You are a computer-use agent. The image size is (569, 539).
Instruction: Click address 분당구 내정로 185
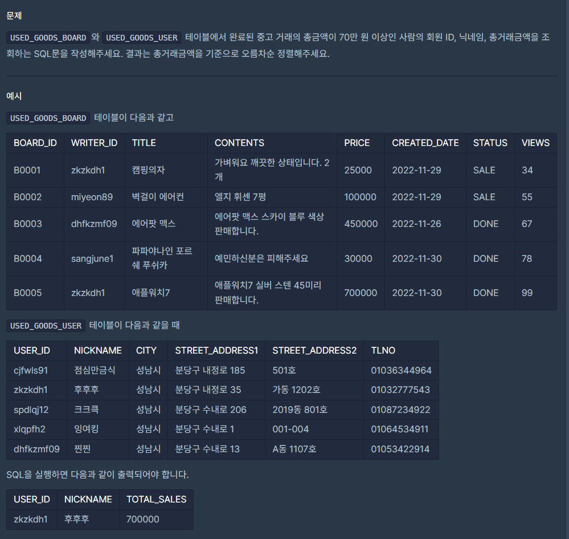pyautogui.click(x=210, y=370)
